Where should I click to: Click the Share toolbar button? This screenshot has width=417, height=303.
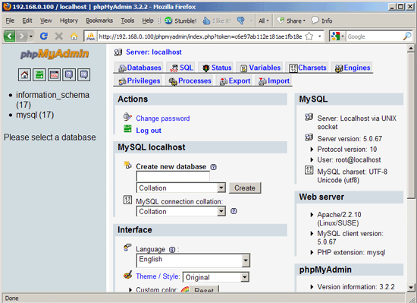[291, 21]
